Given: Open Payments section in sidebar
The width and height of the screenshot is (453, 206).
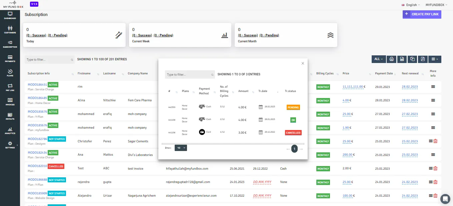Looking at the screenshot, I should pos(10,58).
